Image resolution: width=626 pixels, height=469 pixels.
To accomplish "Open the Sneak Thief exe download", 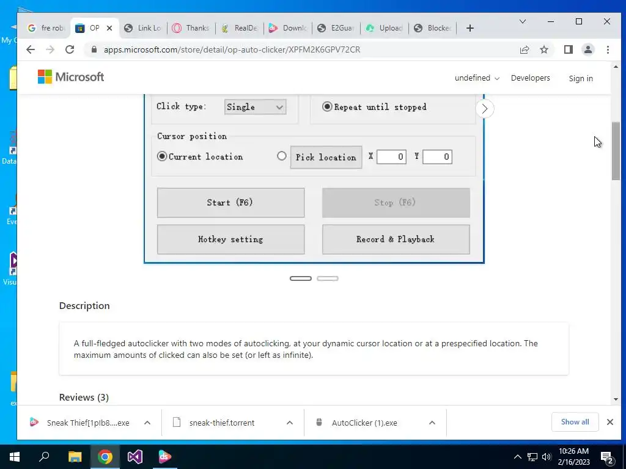I will pos(88,423).
